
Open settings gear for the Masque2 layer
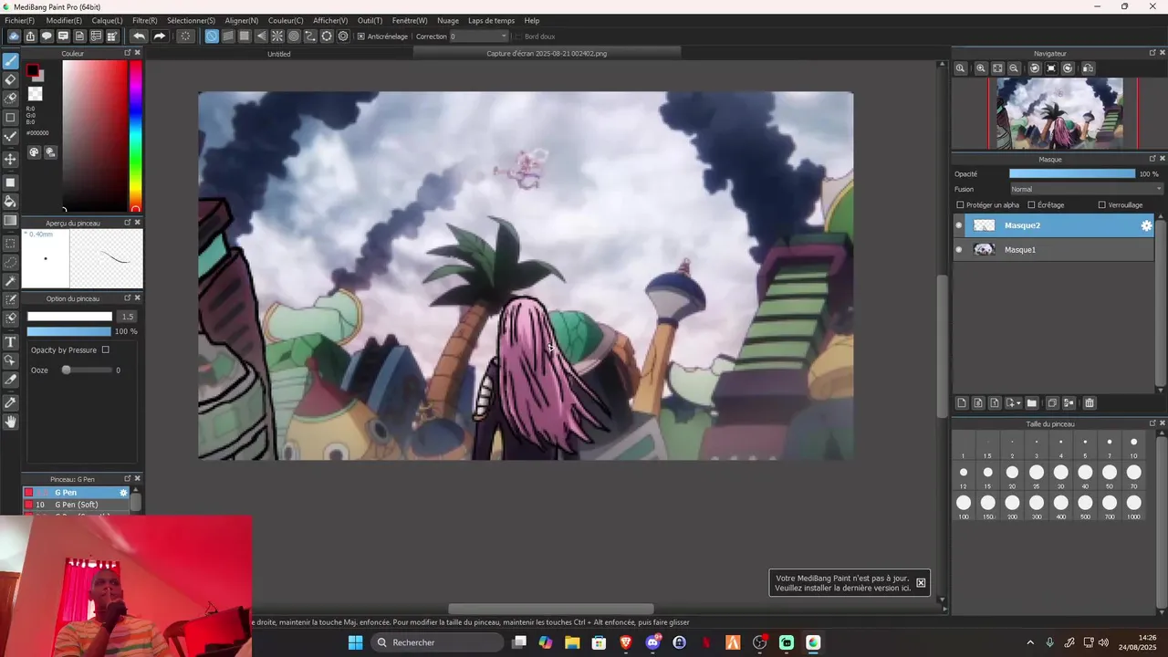point(1146,225)
